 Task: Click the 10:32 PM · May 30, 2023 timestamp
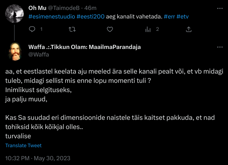tap(38, 158)
